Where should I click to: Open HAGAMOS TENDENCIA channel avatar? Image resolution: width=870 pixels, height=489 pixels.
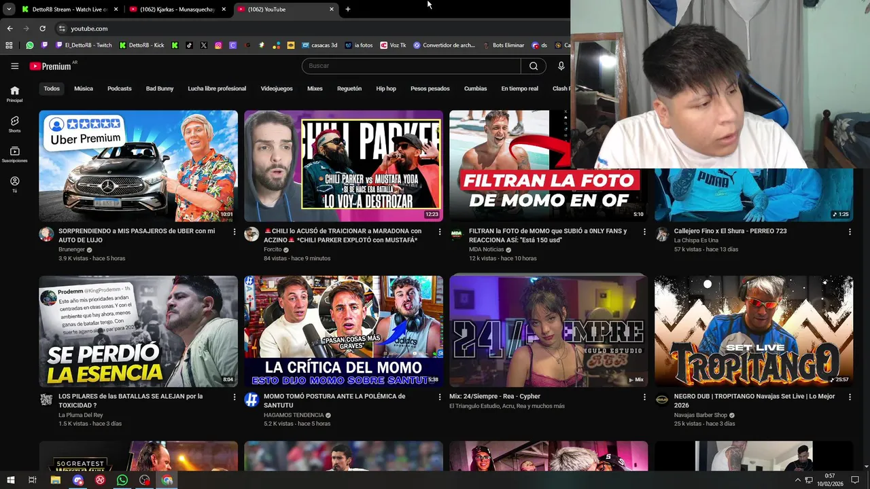251,399
